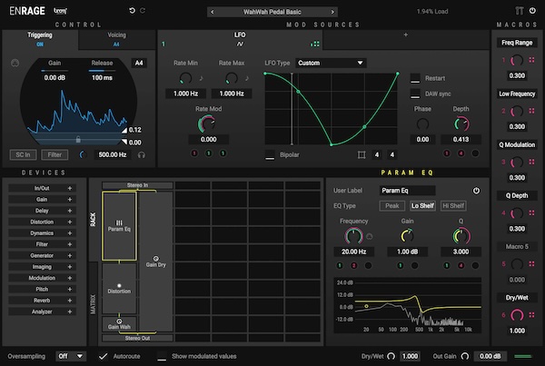Open the LFO Type dropdown
545x366 pixels.
point(331,63)
